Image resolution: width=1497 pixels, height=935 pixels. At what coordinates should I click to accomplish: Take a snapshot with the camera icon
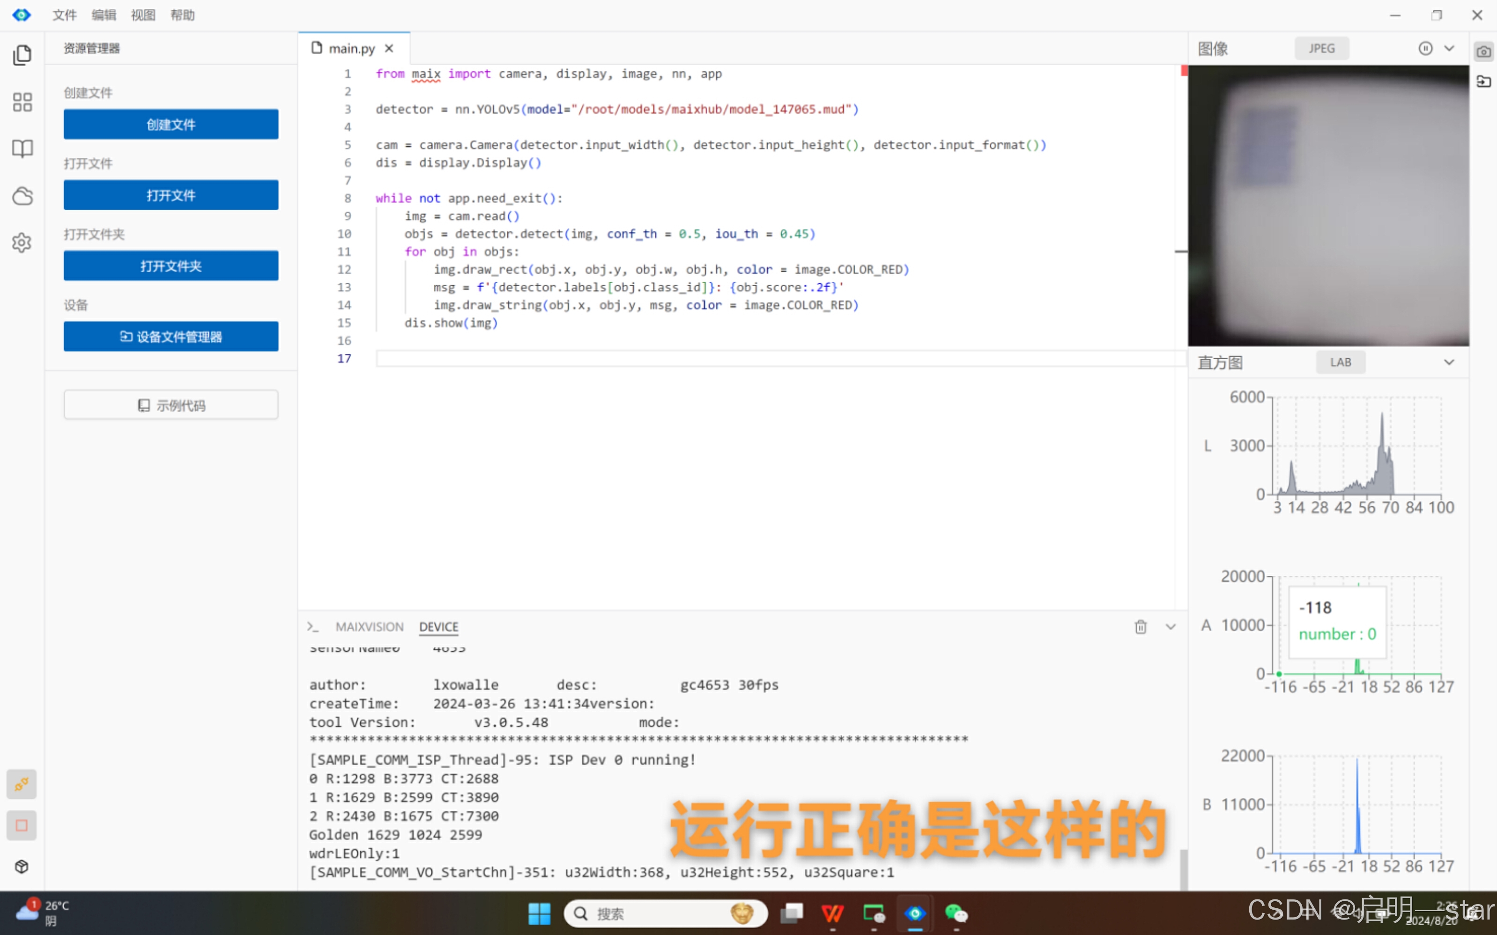coord(1483,52)
